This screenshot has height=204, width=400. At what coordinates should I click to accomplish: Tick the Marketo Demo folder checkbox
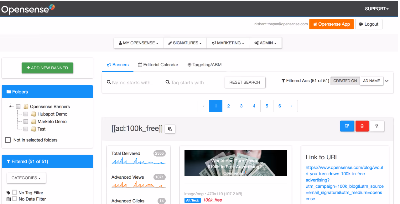25,122
